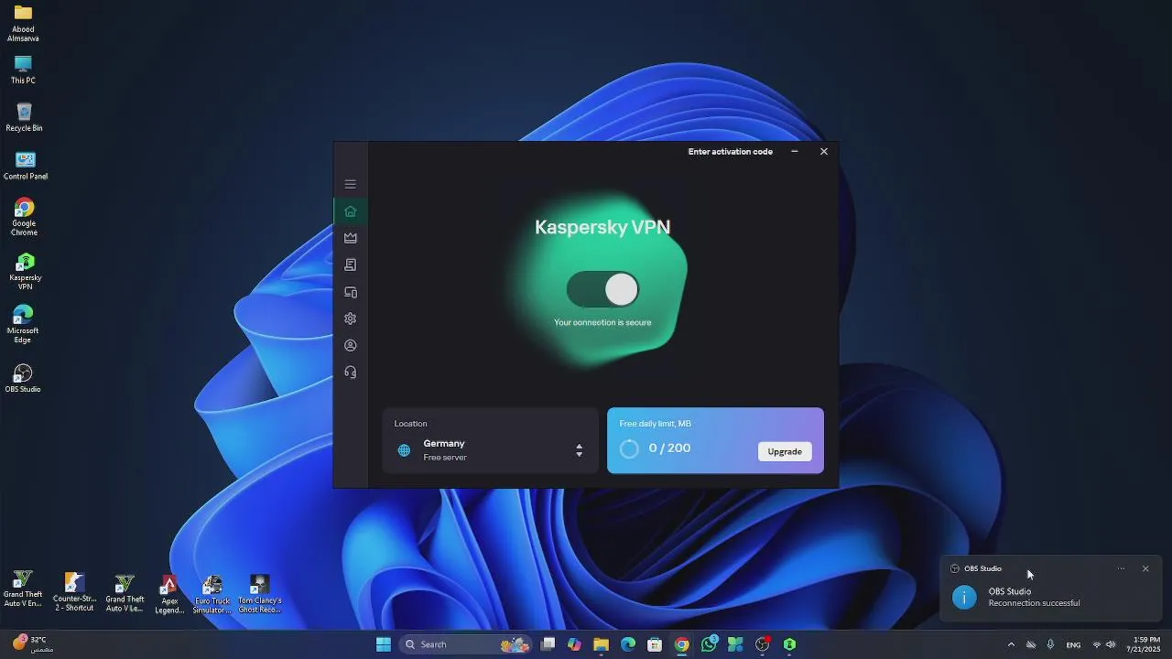Show hidden system tray icons
Image resolution: width=1172 pixels, height=659 pixels.
1011,644
